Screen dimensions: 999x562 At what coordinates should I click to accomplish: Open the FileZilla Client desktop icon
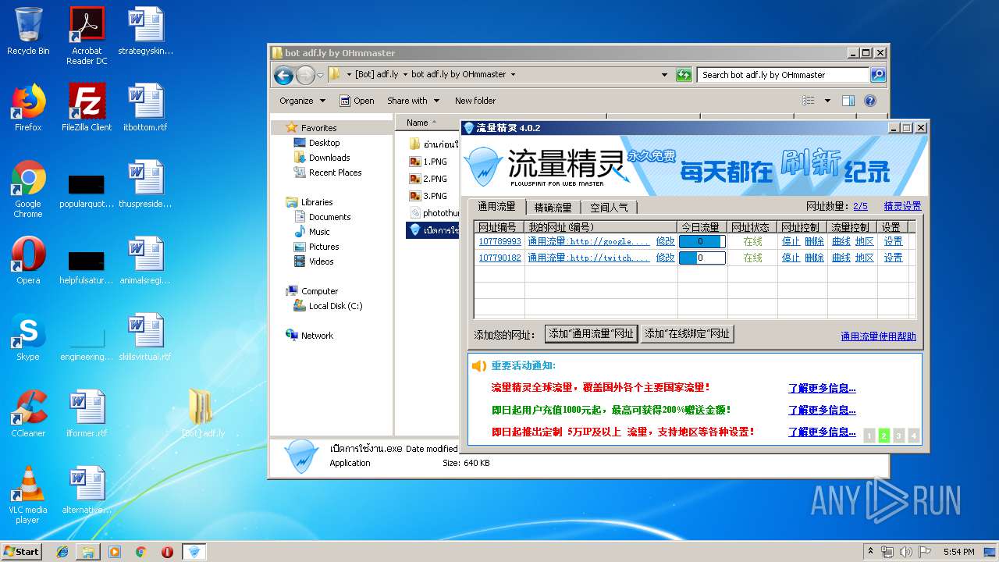87,108
